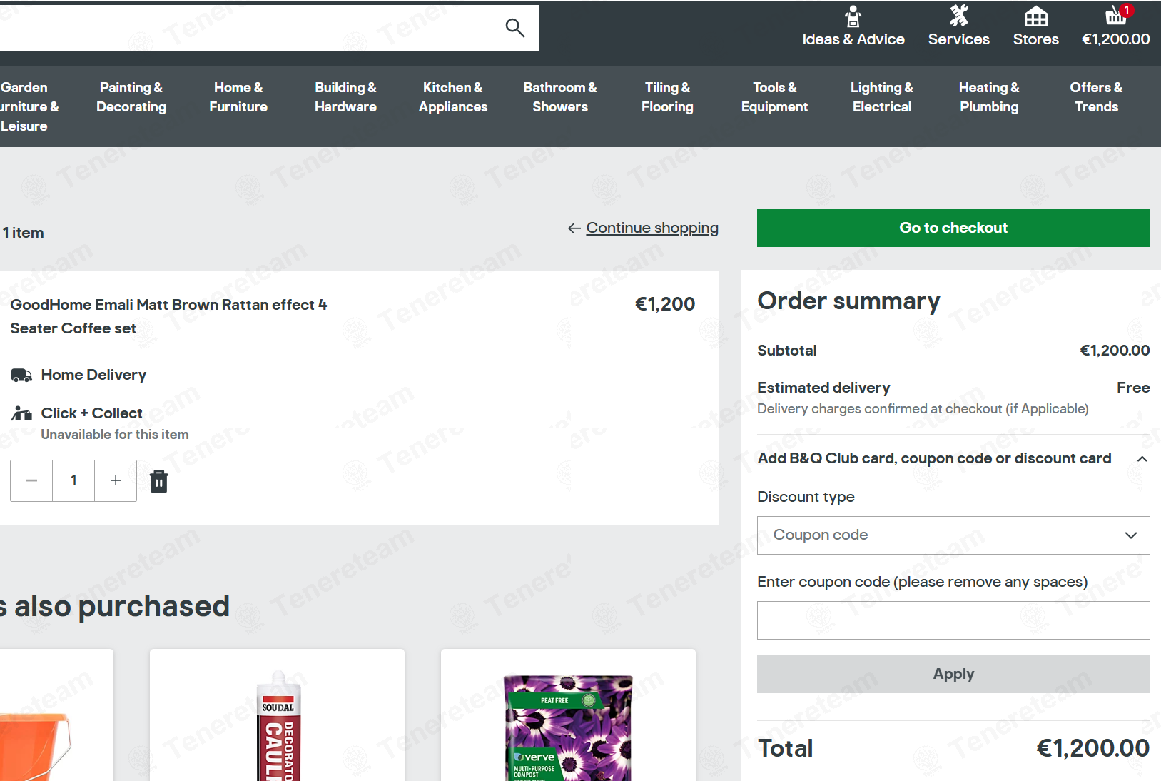This screenshot has height=781, width=1161.
Task: Follow the Continue shopping link
Action: tap(652, 228)
